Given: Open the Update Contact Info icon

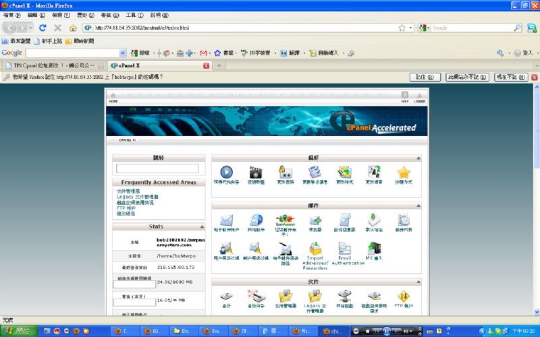Looking at the screenshot, I should coord(315,172).
